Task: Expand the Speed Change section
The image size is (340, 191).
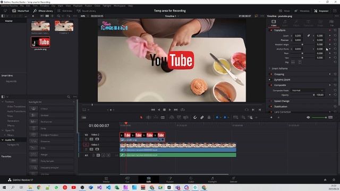Action: click(x=282, y=101)
